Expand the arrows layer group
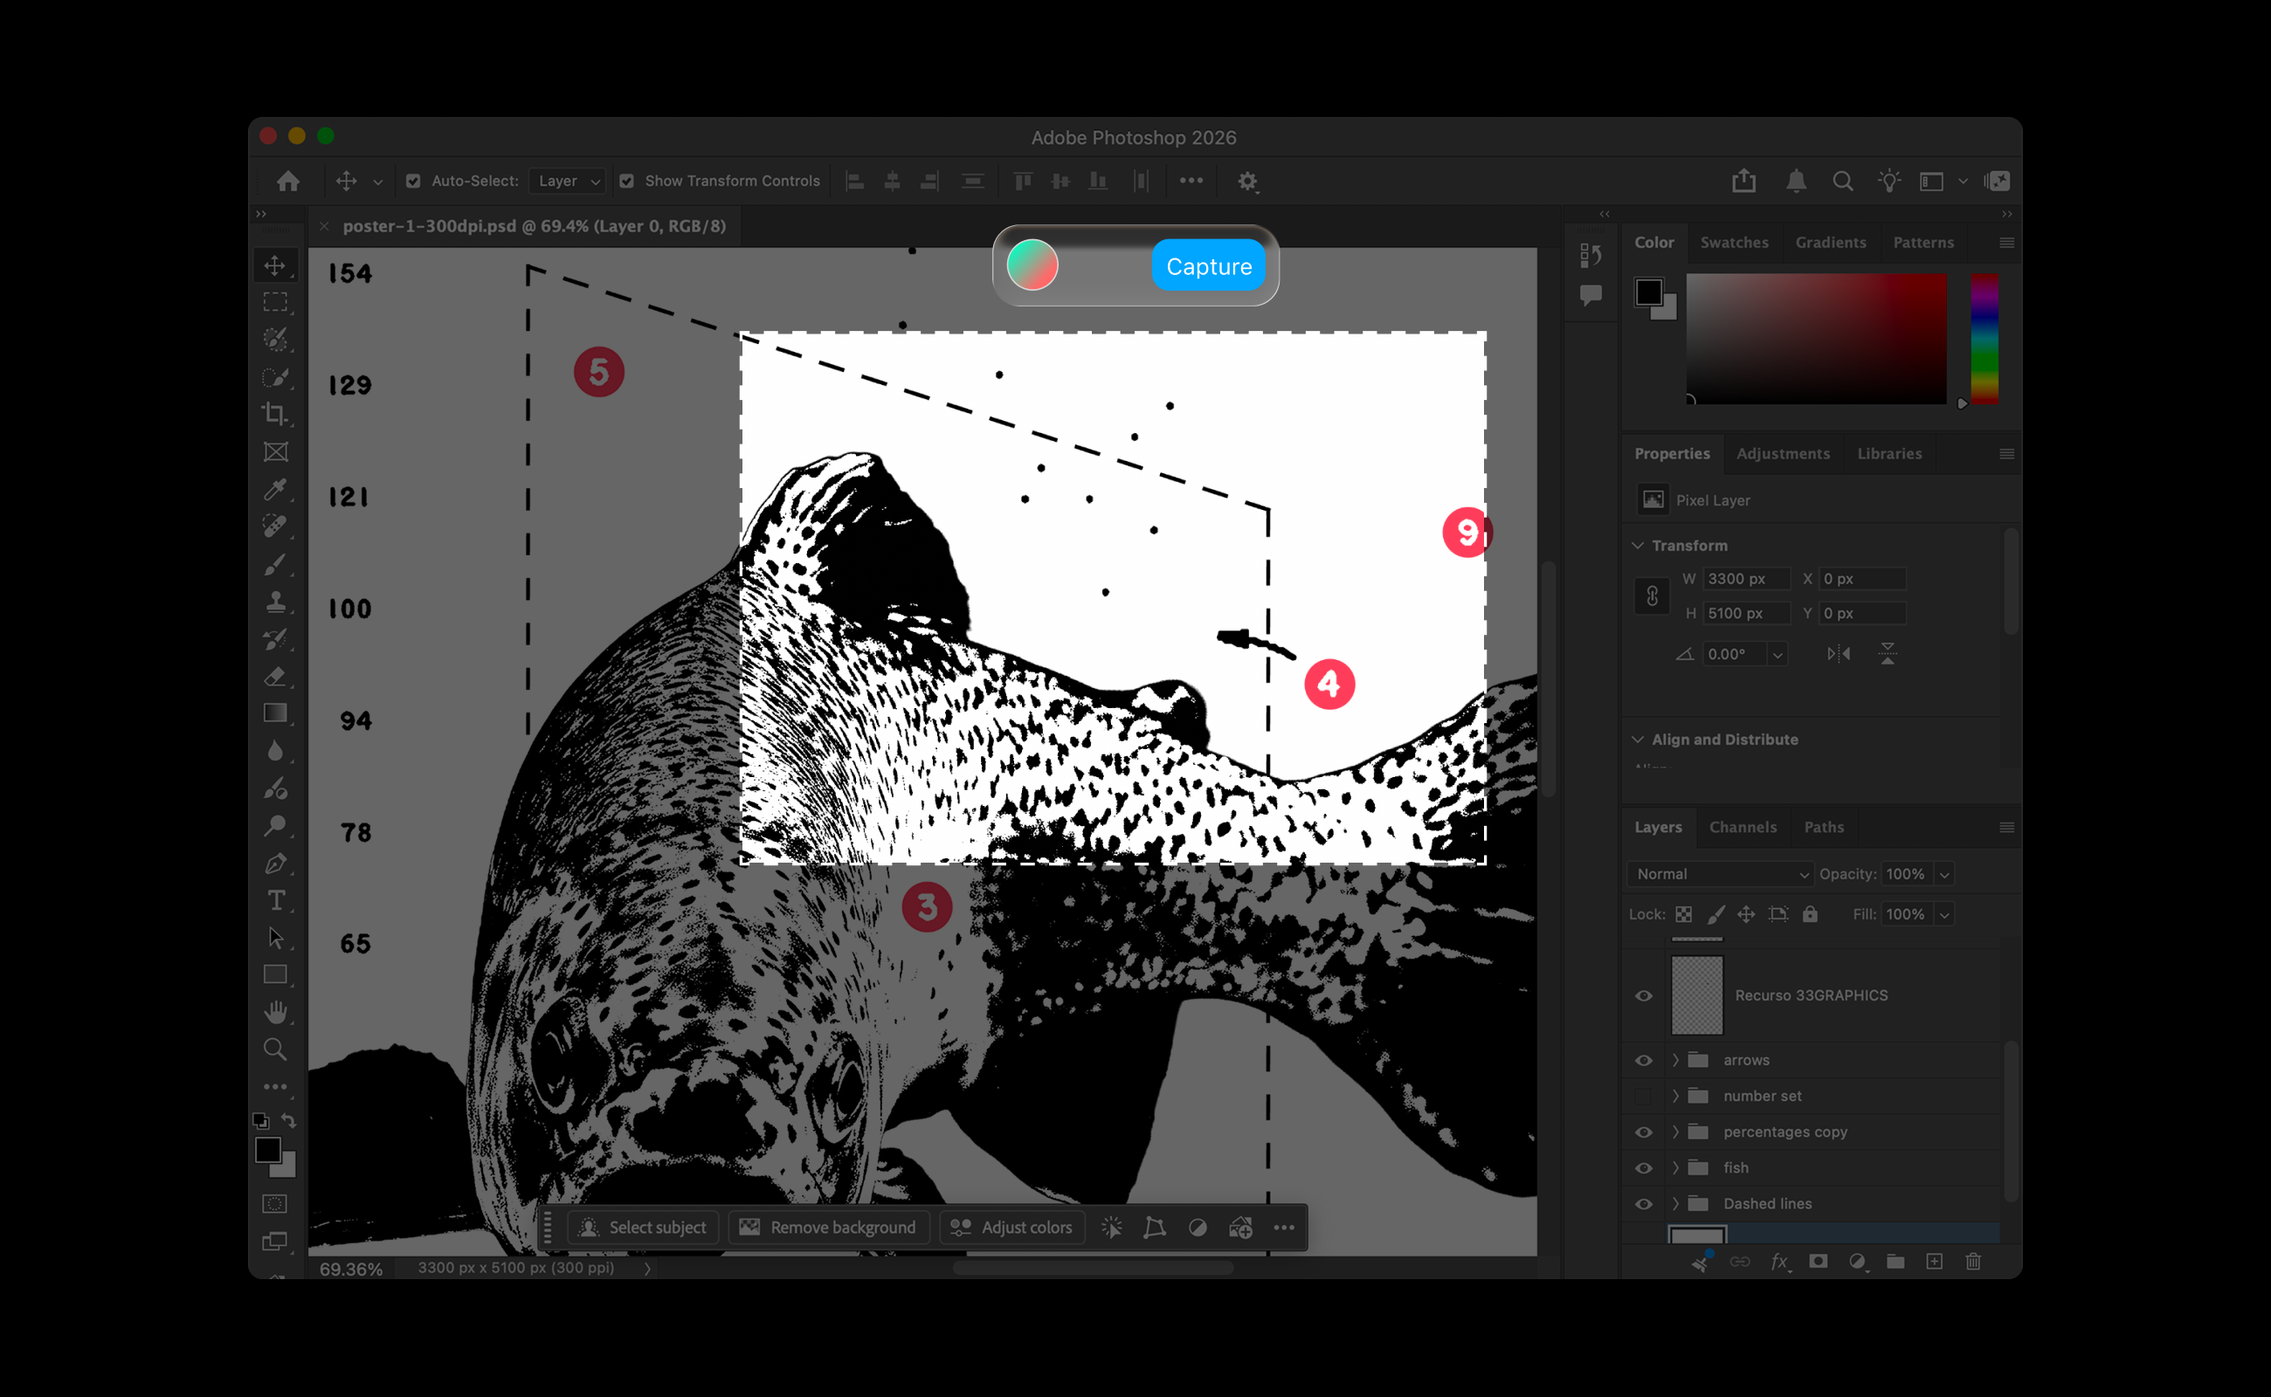The image size is (2271, 1397). click(x=1674, y=1061)
